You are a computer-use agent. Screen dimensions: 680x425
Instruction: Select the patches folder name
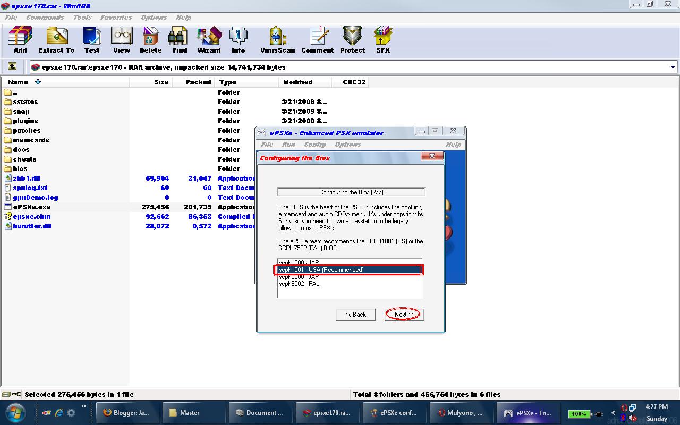tap(27, 130)
